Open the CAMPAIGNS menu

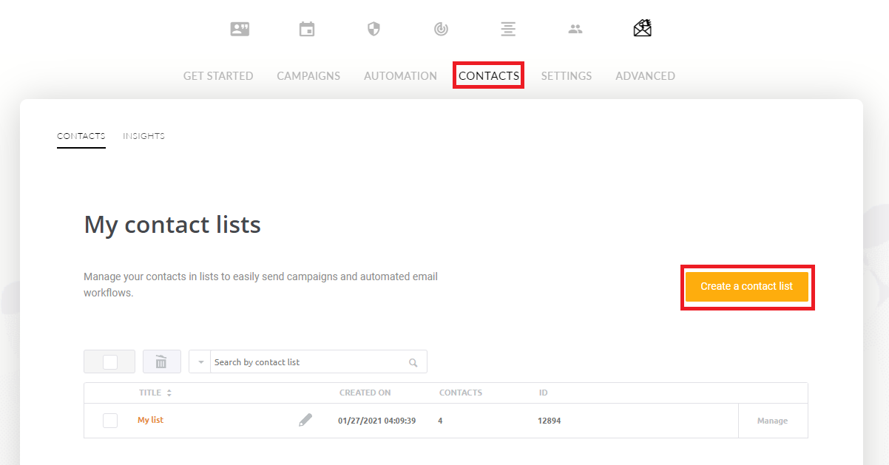308,75
